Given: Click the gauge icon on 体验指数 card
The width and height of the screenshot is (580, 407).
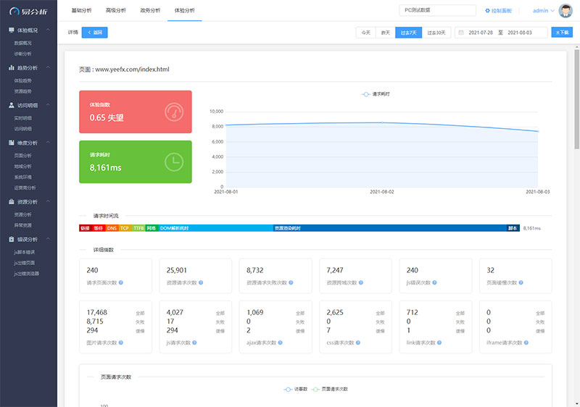Looking at the screenshot, I should 174,112.
